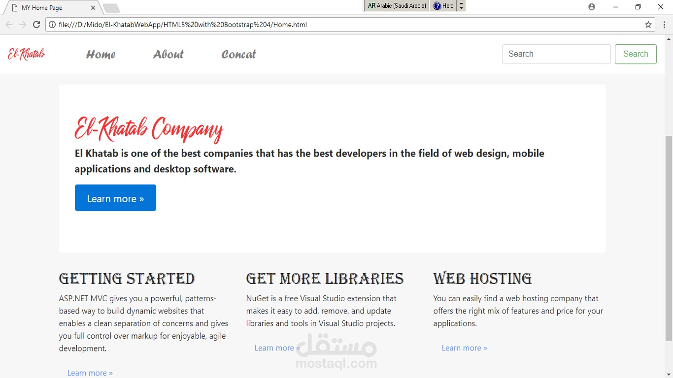Click inside the Search input field
The height and width of the screenshot is (378, 673).
(556, 54)
